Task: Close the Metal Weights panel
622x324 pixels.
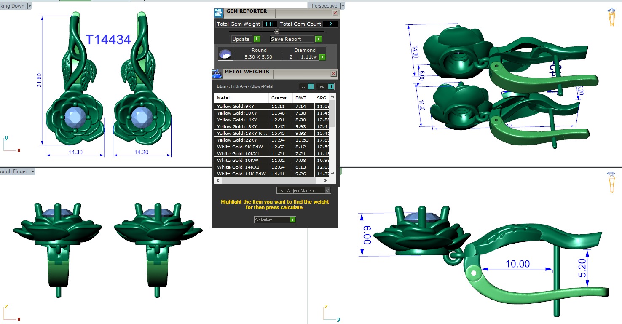Action: click(x=333, y=74)
